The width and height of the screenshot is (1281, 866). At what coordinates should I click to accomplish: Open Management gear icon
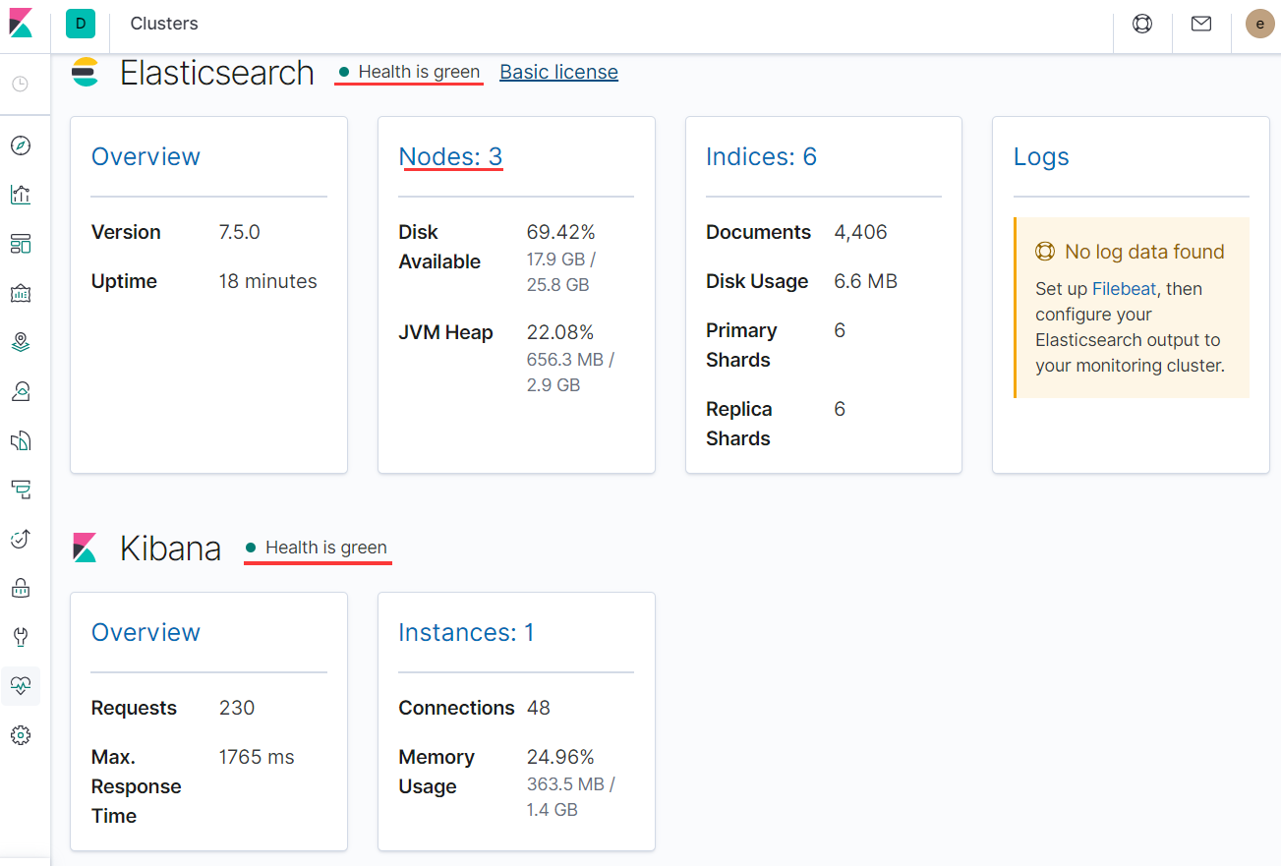pyautogui.click(x=21, y=735)
